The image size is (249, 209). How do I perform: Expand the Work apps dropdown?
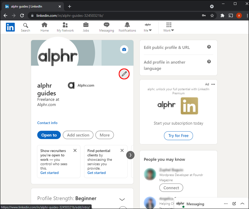(169, 27)
